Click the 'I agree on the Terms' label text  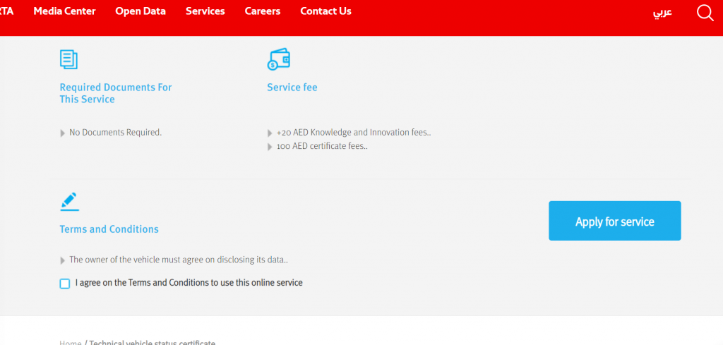[189, 283]
